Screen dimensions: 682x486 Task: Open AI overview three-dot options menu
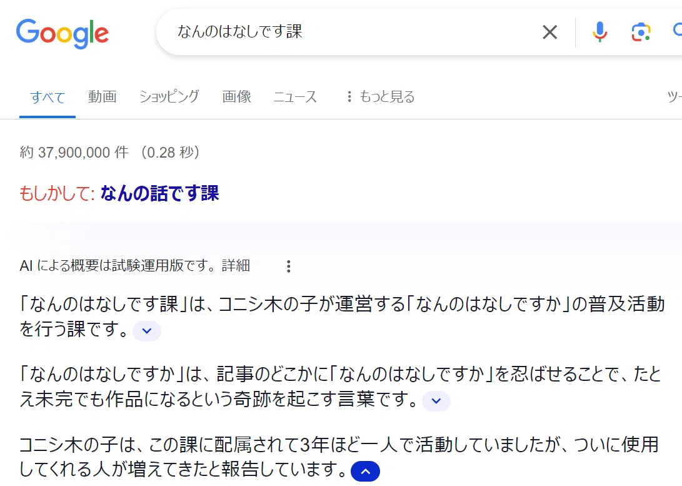288,266
